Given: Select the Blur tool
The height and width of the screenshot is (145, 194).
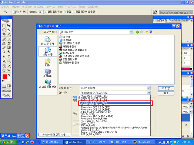Looking at the screenshot, I should tap(4, 52).
